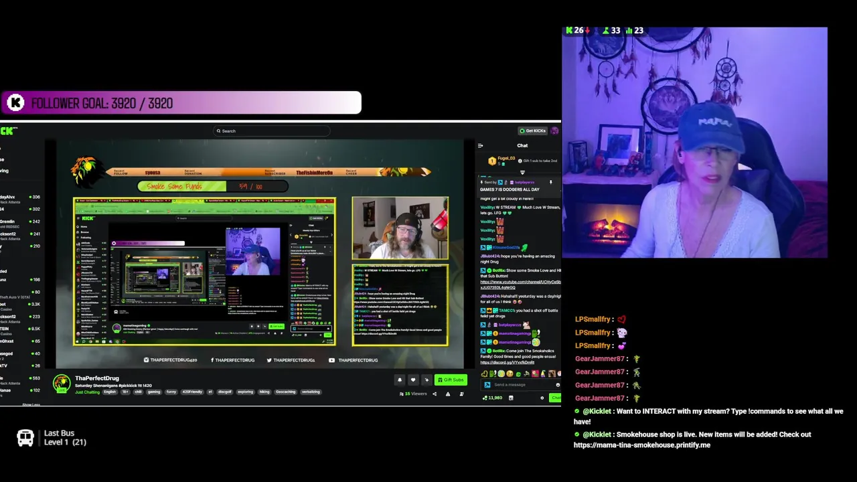Click the THAPERFECTDRUG420 Instagram handle label

click(x=170, y=360)
